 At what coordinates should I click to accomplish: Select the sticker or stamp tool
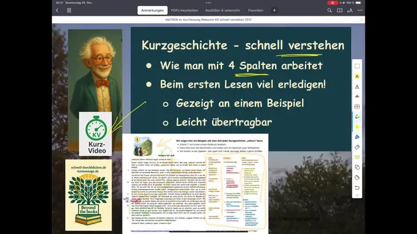click(357, 177)
